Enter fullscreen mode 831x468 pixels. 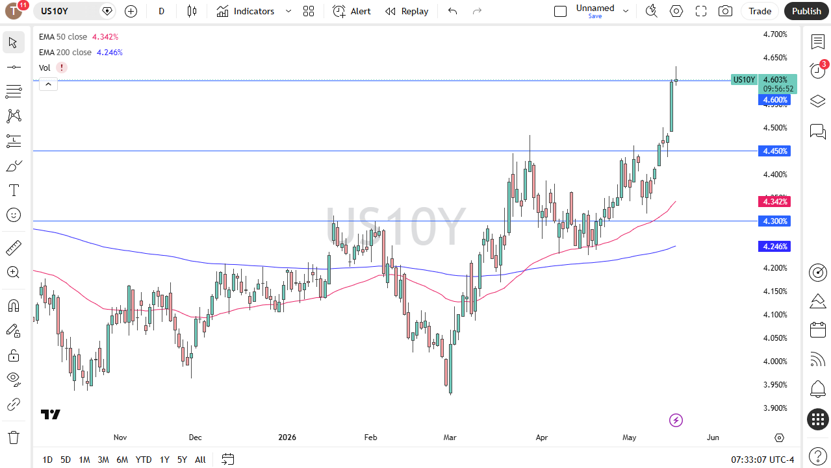[701, 11]
